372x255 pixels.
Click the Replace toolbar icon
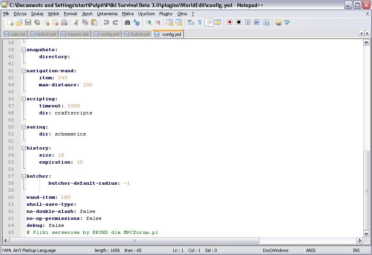[x=137, y=23]
